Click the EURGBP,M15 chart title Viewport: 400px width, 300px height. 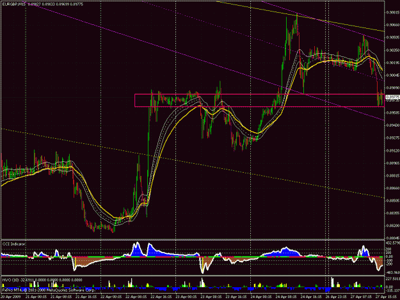(14, 4)
